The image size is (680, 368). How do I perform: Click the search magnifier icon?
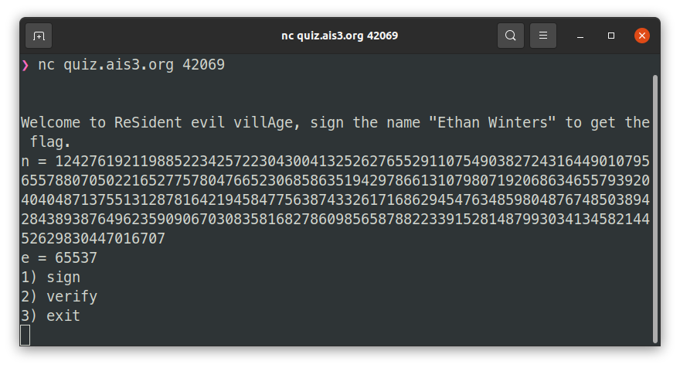(x=510, y=36)
